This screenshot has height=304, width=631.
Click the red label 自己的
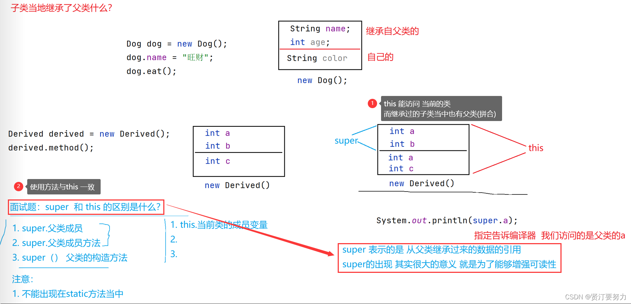coord(380,57)
